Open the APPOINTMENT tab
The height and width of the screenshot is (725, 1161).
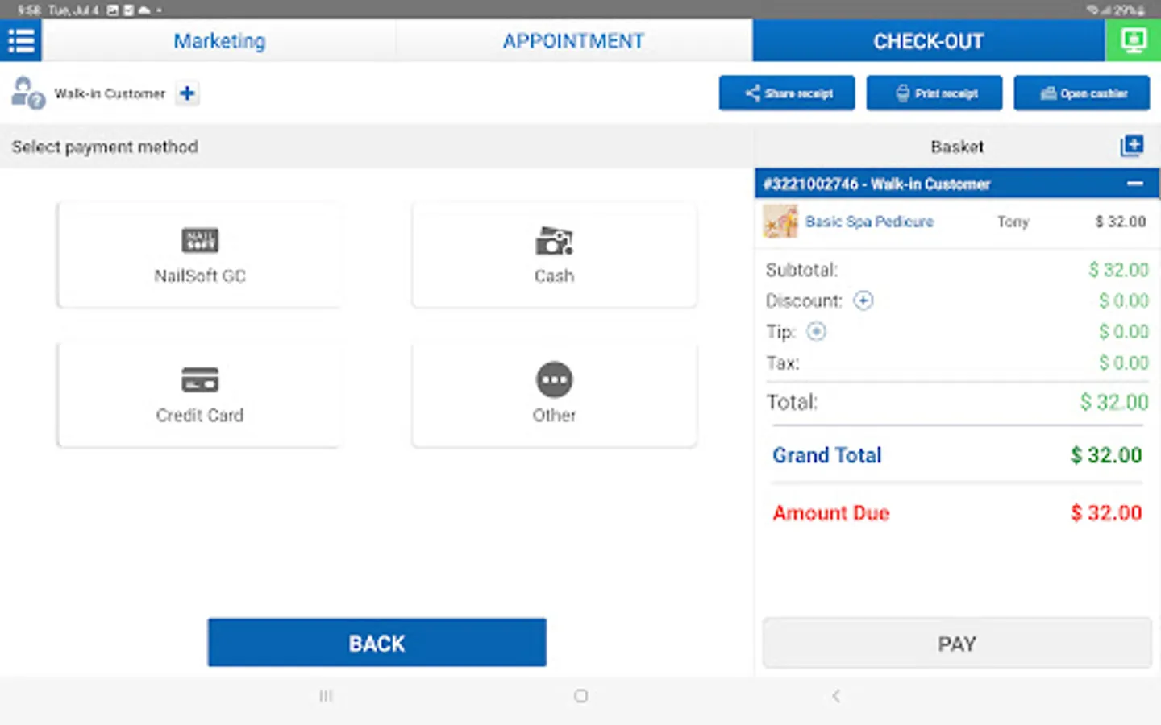573,41
